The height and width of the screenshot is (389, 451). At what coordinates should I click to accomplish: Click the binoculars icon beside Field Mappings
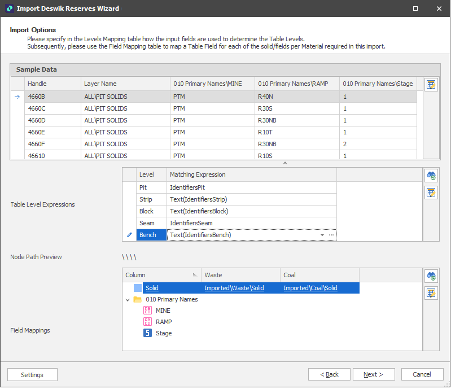click(x=431, y=276)
